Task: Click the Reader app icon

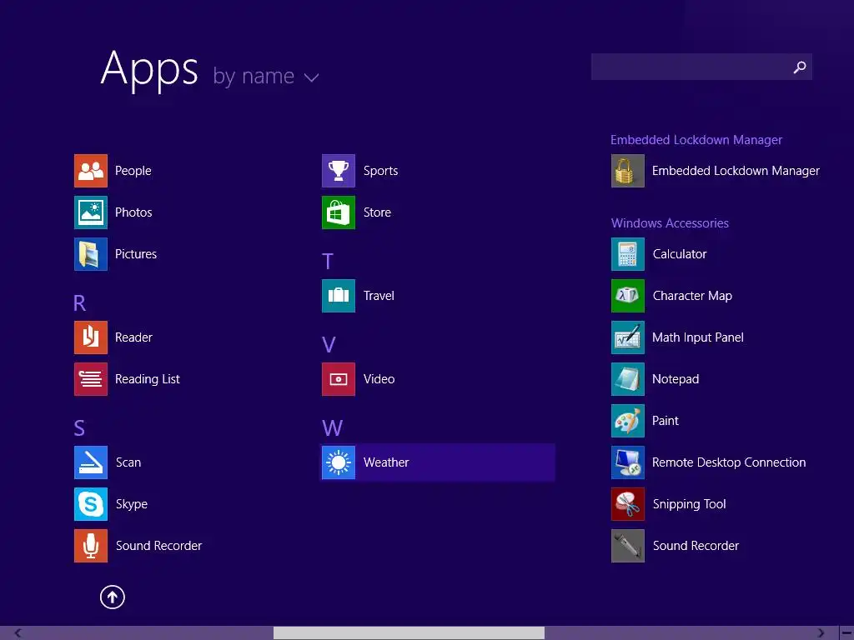Action: [x=90, y=337]
